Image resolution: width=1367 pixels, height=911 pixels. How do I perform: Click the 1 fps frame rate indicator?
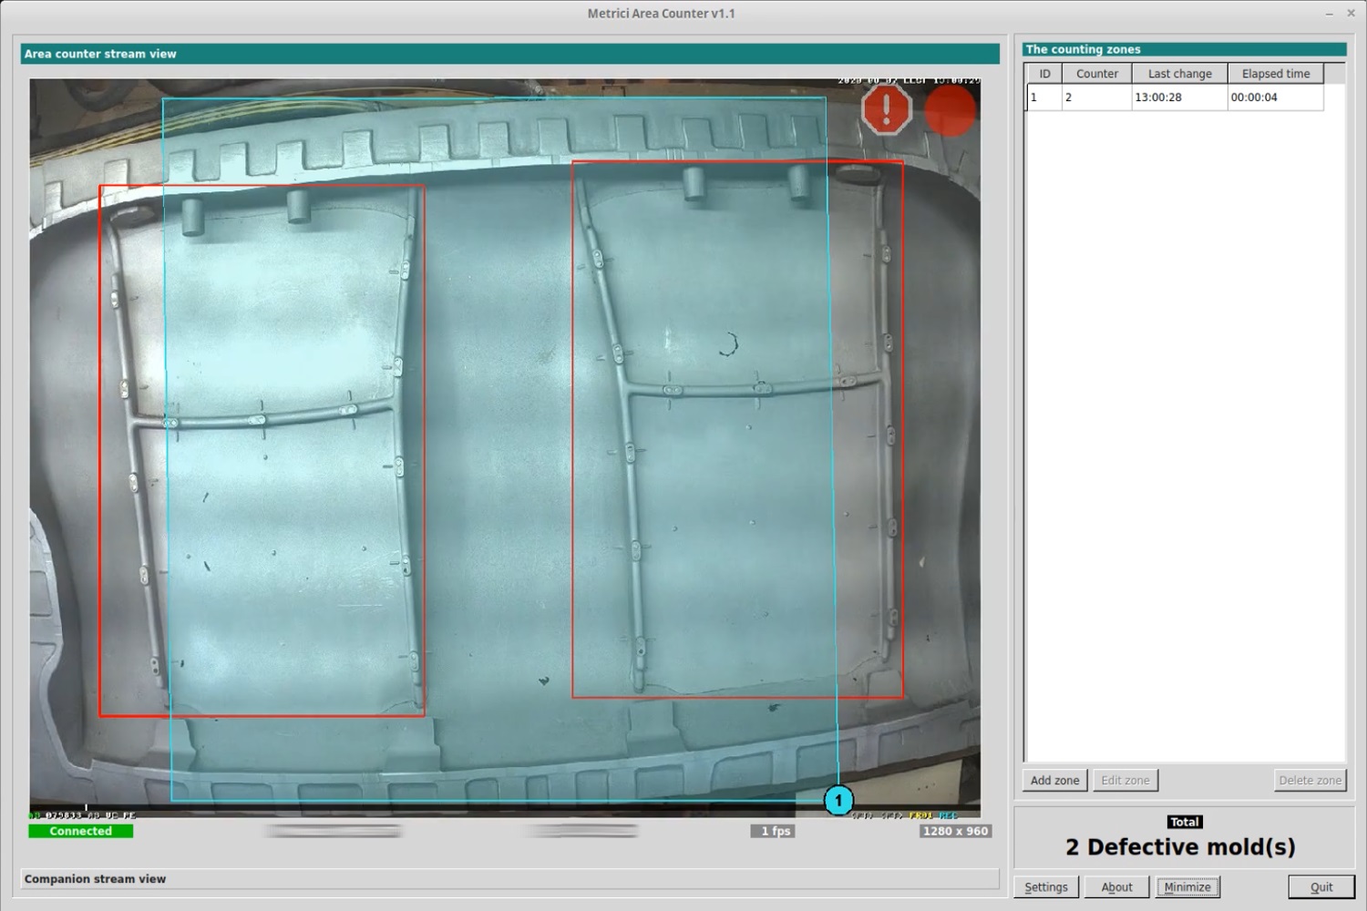coord(776,831)
